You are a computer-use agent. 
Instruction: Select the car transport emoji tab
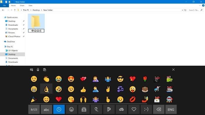click(x=121, y=109)
